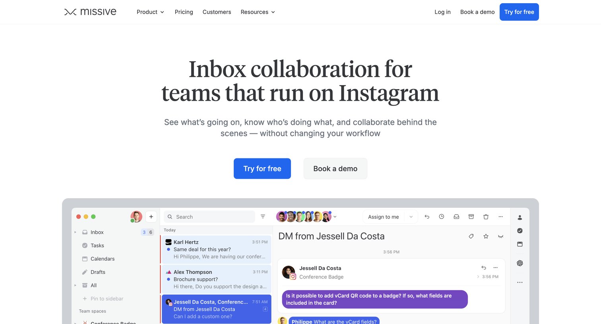Open contacts icon in right rail
The width and height of the screenshot is (601, 324).
[520, 217]
